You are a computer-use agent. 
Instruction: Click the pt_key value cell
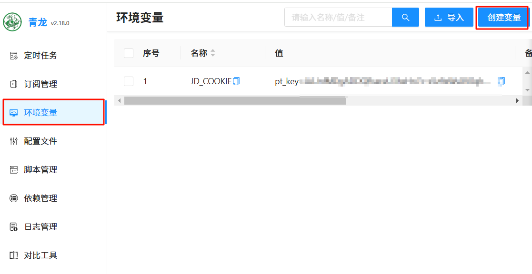coord(383,82)
